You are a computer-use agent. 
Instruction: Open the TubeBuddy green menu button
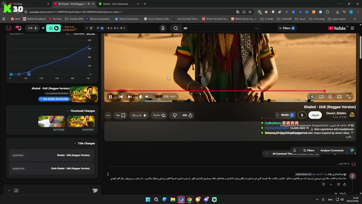(53, 28)
